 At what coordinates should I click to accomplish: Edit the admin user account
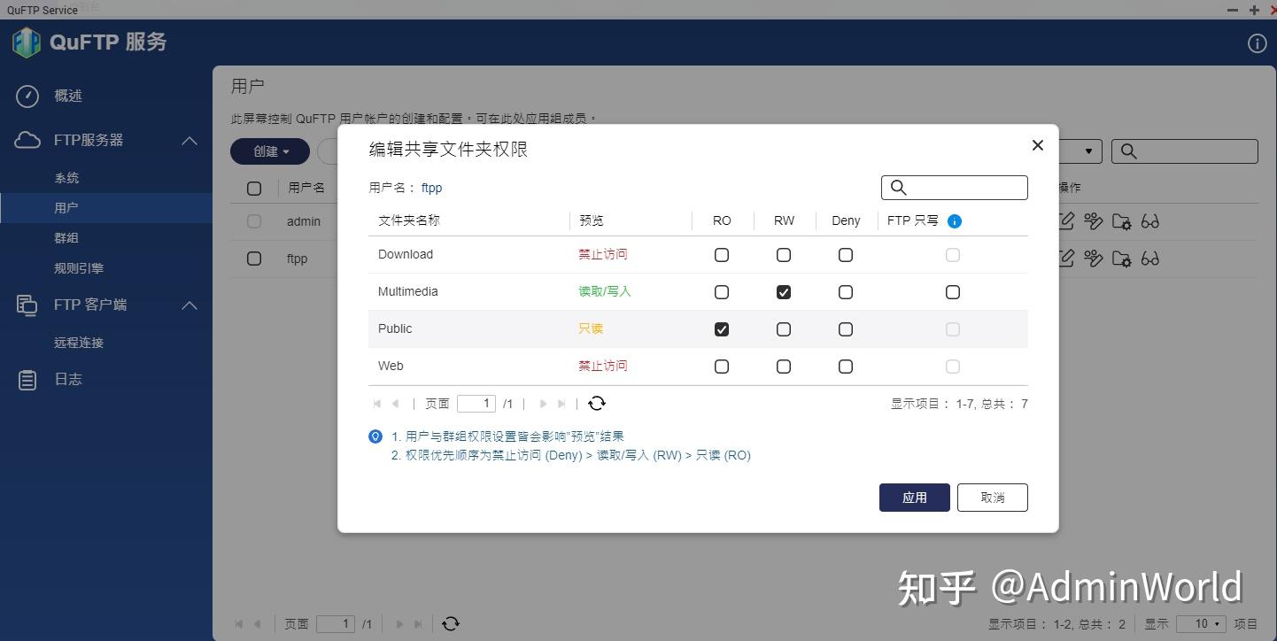(1065, 221)
